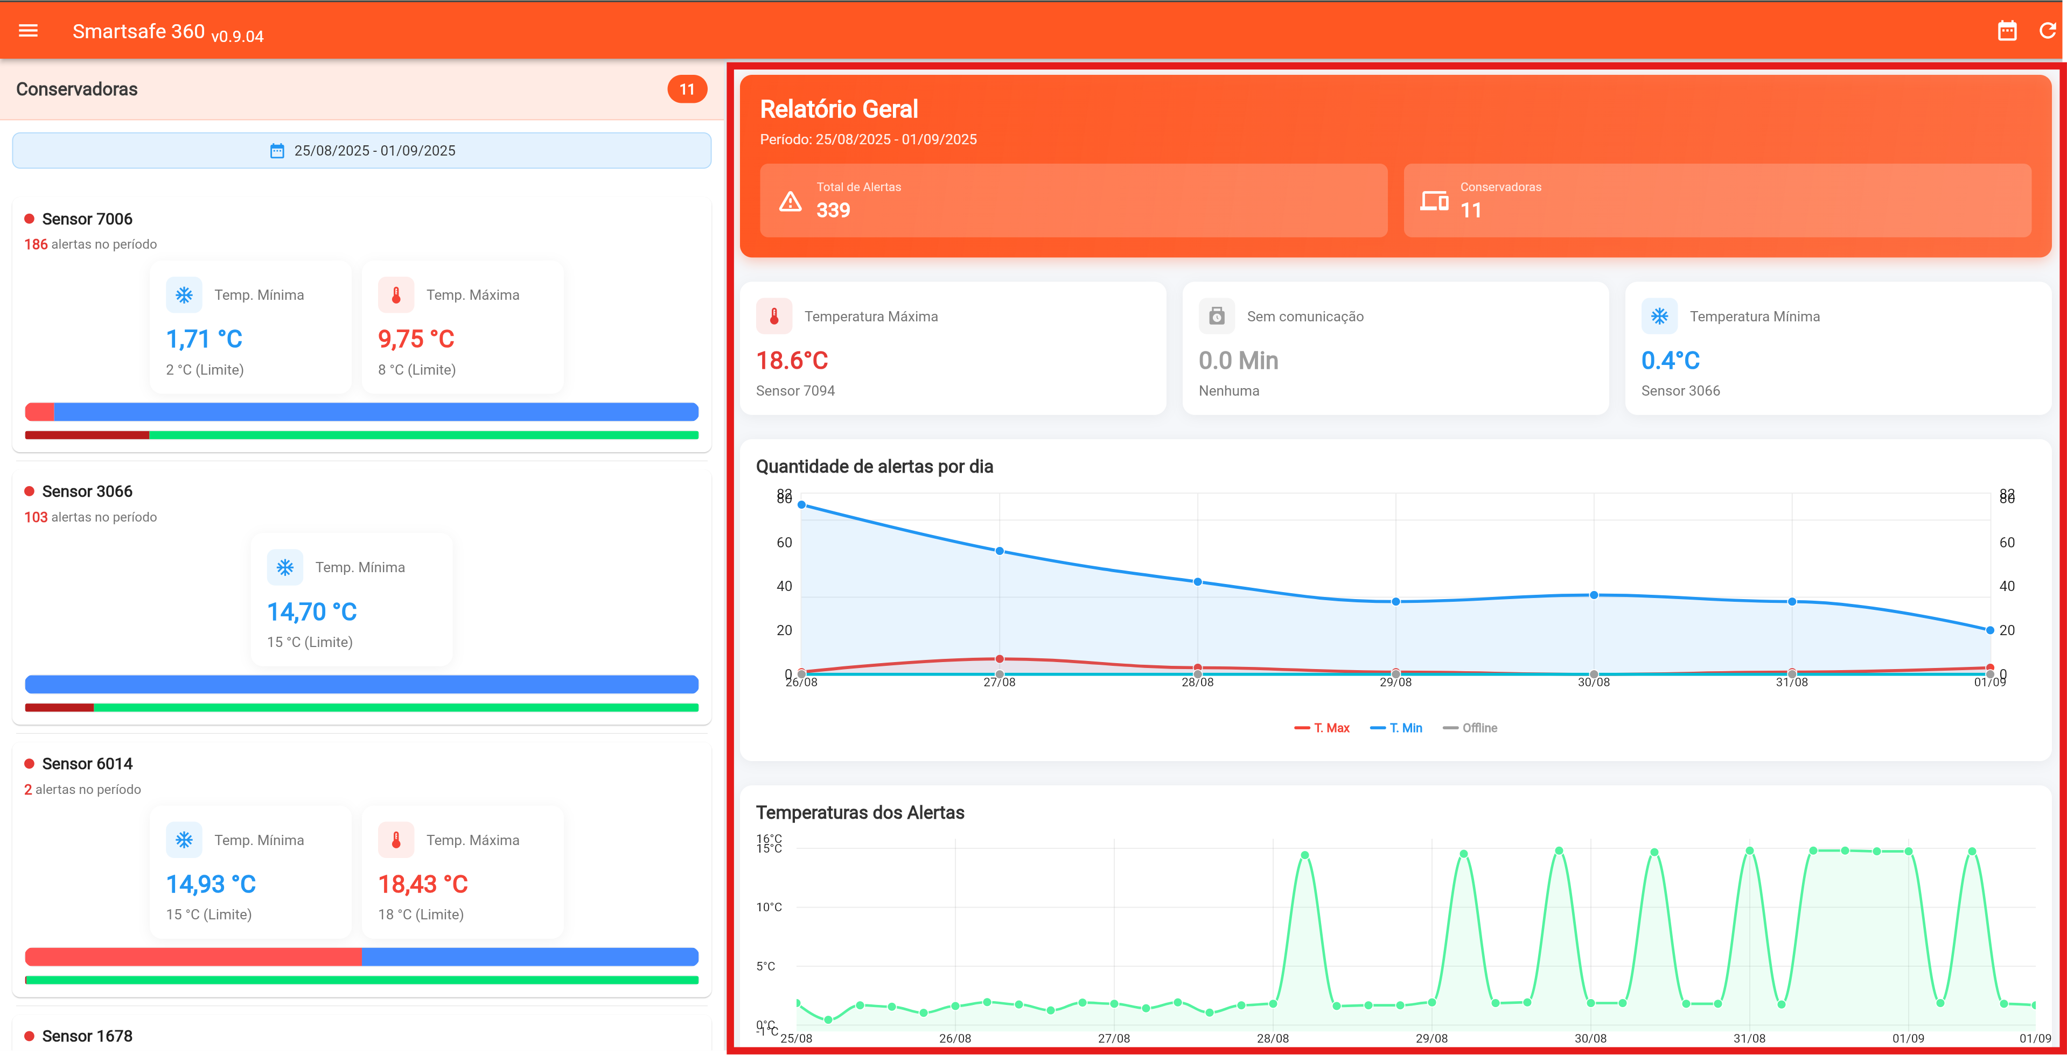2067x1055 pixels.
Task: Open Sensor 7006 entry
Action: [x=87, y=219]
